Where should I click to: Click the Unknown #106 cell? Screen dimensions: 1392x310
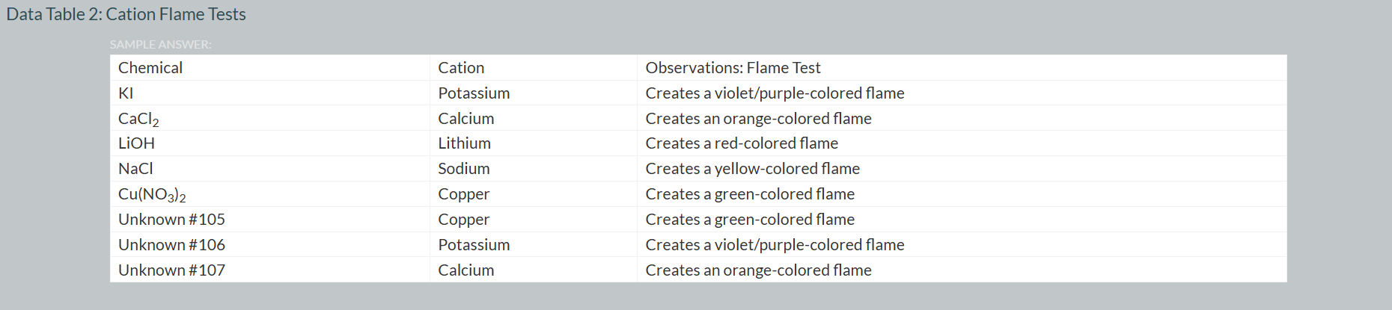(171, 245)
